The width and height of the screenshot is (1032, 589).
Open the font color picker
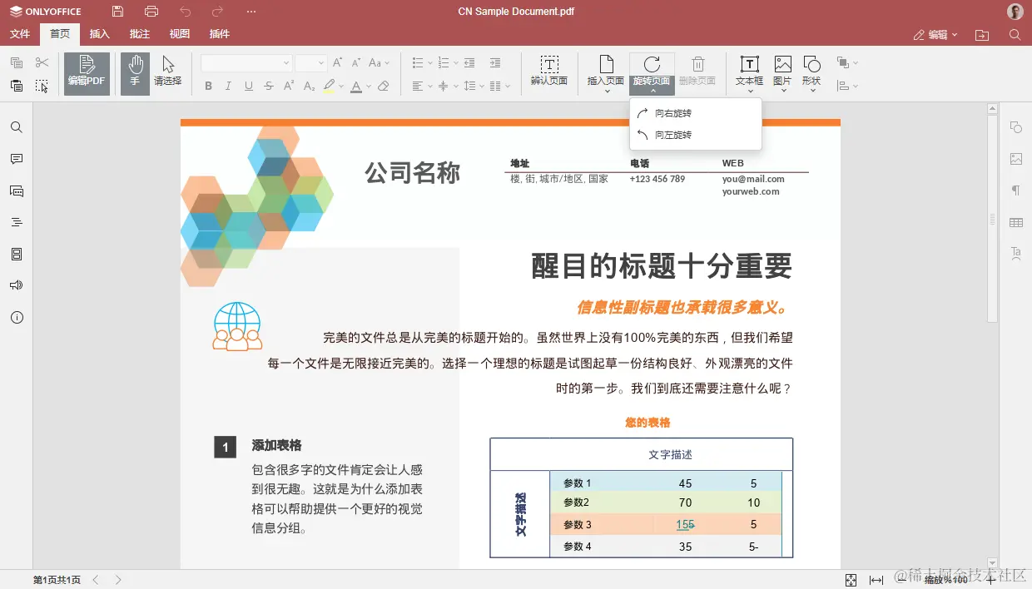pos(358,86)
